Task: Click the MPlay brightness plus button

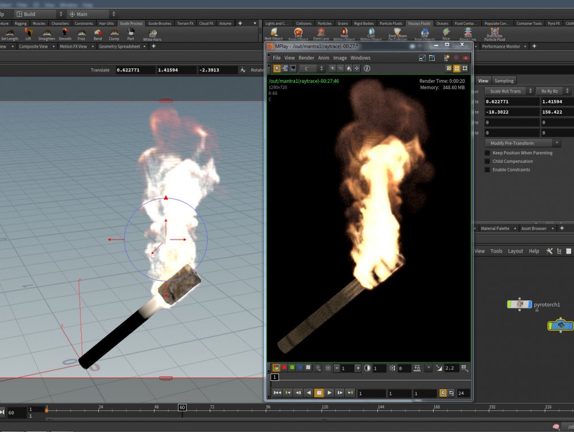Action: pos(358,368)
